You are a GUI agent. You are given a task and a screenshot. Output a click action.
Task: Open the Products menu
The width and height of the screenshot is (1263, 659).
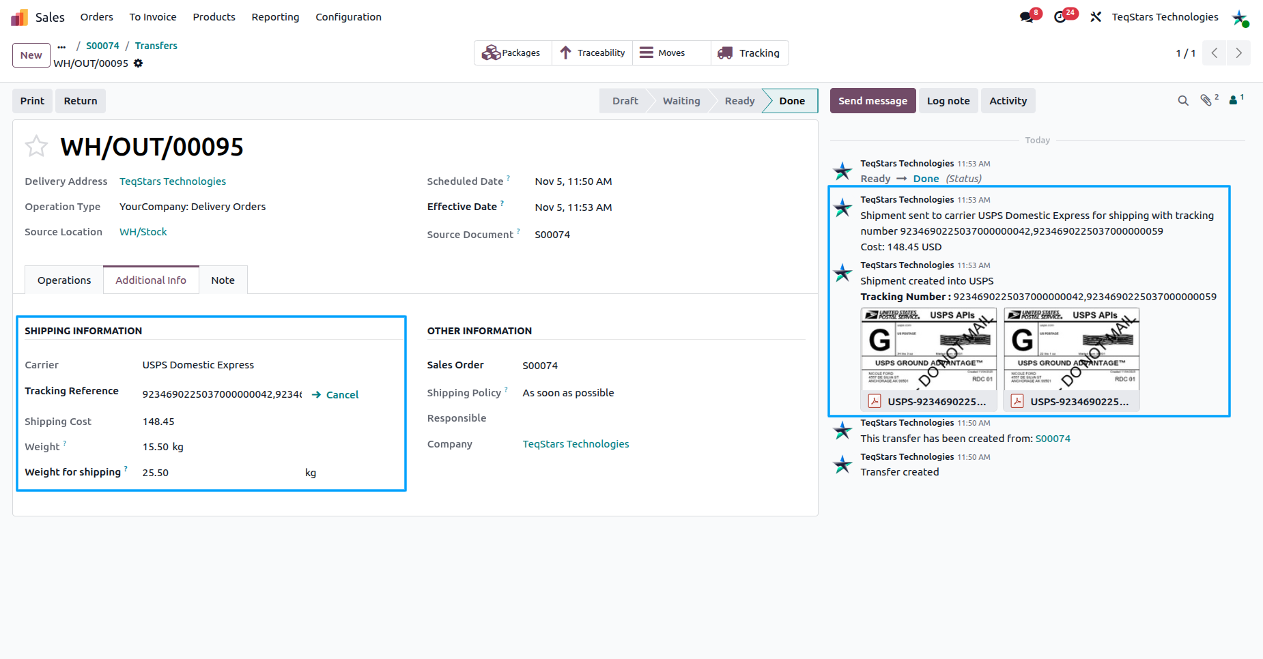(x=214, y=17)
